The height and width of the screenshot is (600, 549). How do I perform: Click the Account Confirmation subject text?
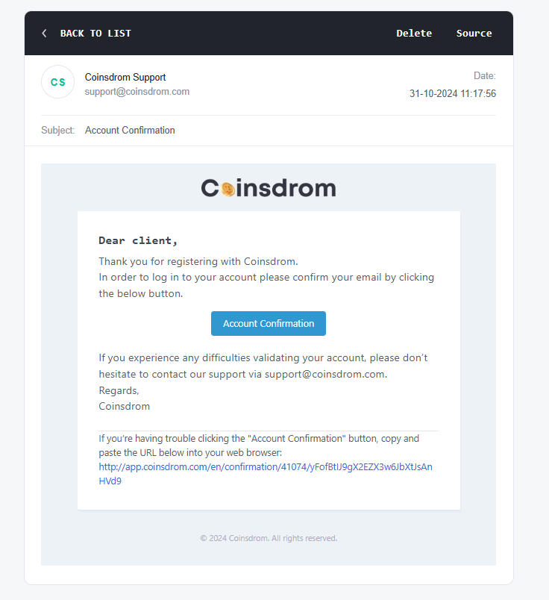coord(130,130)
